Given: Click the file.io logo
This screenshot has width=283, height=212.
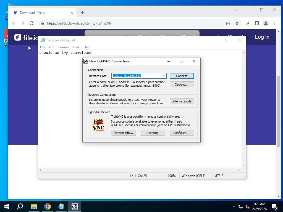Looking at the screenshot, I should click(x=26, y=37).
